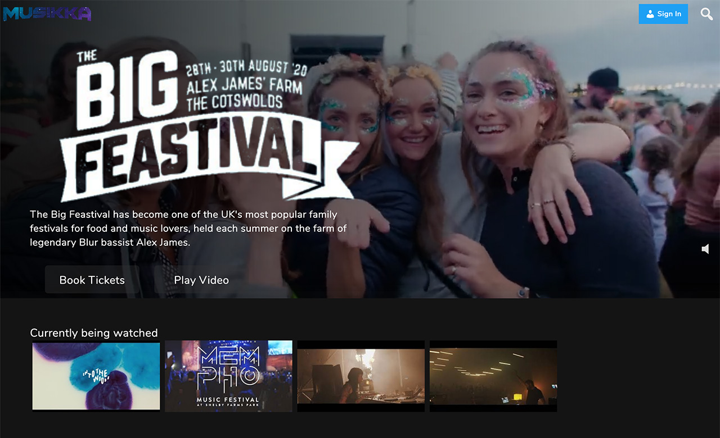
Task: Click the Musikka logo
Action: pos(47,13)
